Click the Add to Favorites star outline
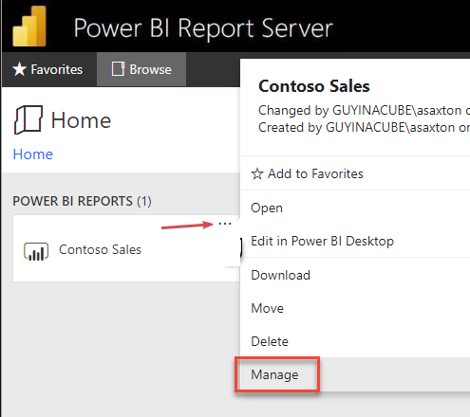 [x=257, y=173]
